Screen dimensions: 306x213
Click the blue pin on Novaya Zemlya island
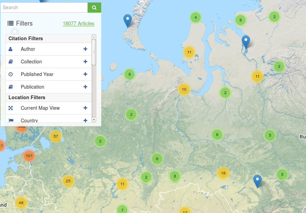[x=128, y=21]
